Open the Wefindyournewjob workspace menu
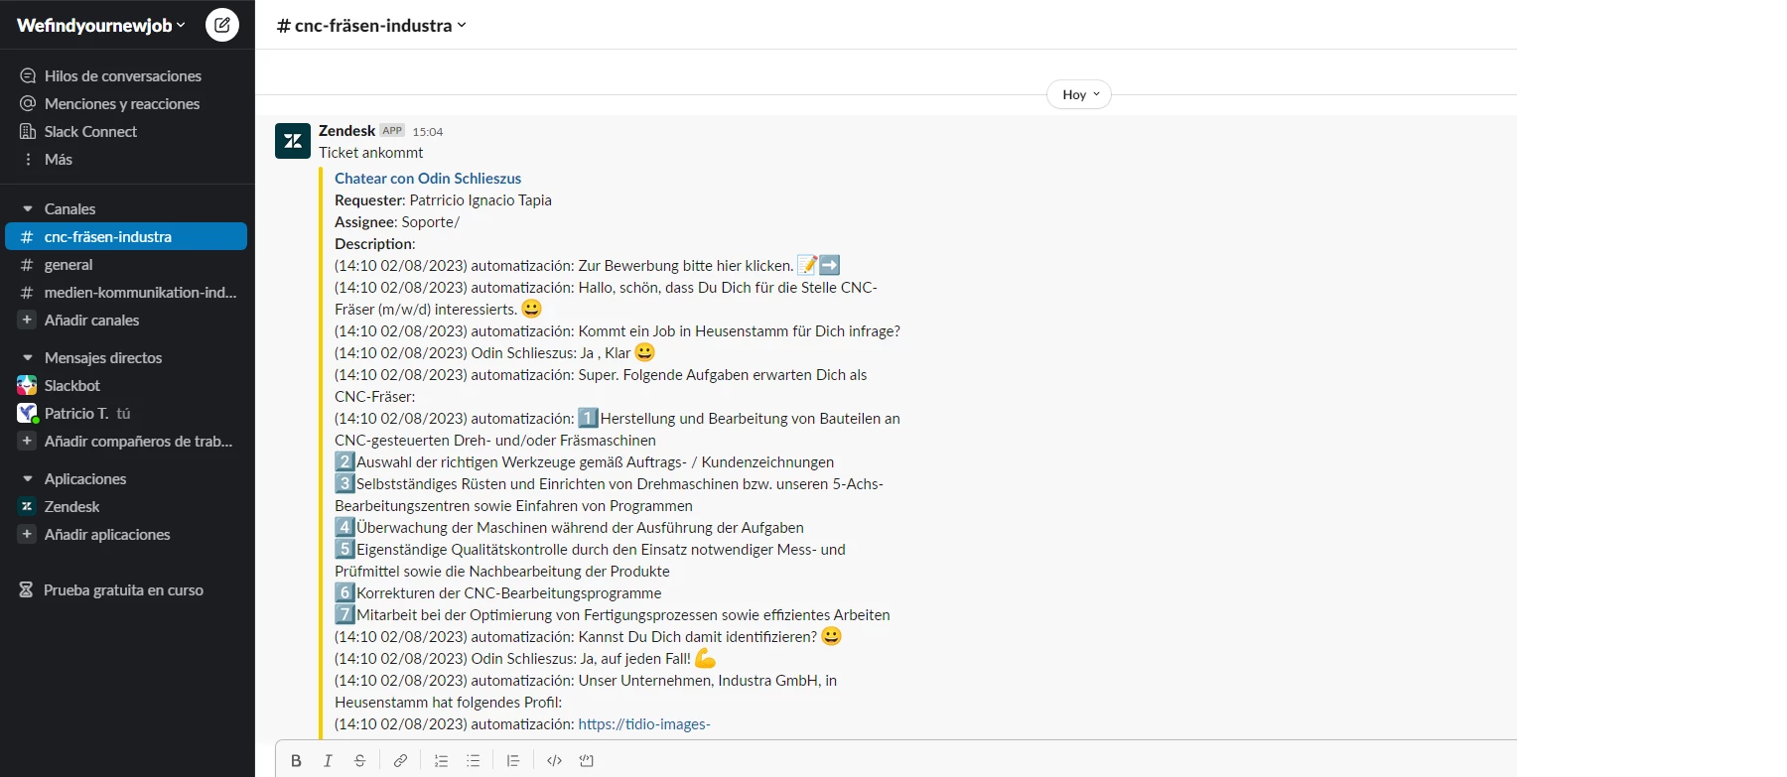Viewport: 1787px width, 777px height. [x=101, y=26]
